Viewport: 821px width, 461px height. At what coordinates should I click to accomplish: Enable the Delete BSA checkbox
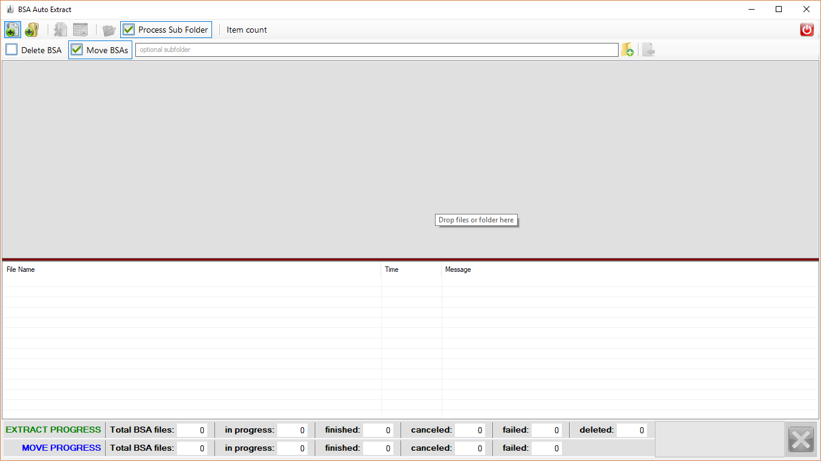[x=12, y=50]
